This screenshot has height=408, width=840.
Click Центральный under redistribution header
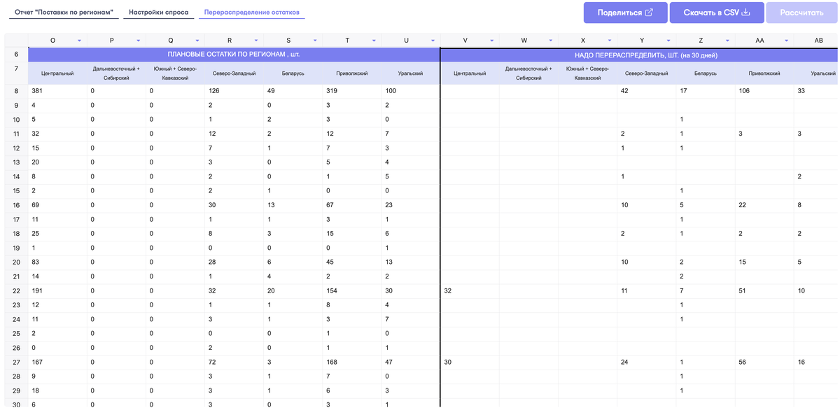point(470,73)
